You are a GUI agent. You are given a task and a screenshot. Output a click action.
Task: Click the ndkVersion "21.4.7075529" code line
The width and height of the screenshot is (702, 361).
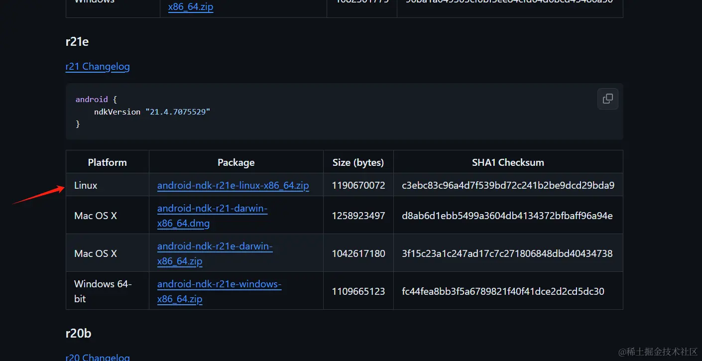coord(152,112)
